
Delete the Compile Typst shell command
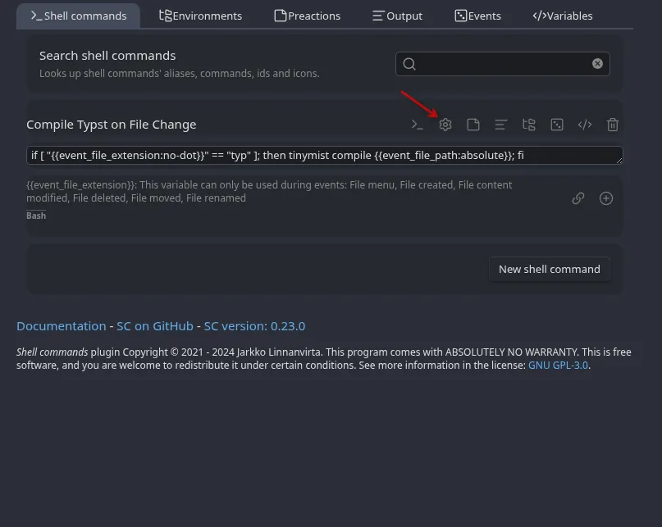[613, 124]
